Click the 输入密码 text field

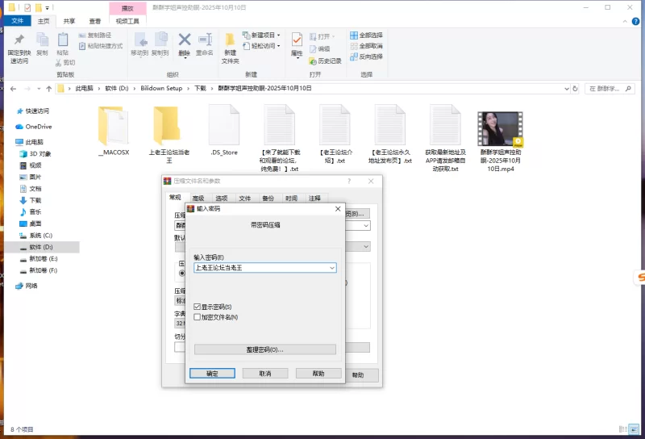pos(260,267)
